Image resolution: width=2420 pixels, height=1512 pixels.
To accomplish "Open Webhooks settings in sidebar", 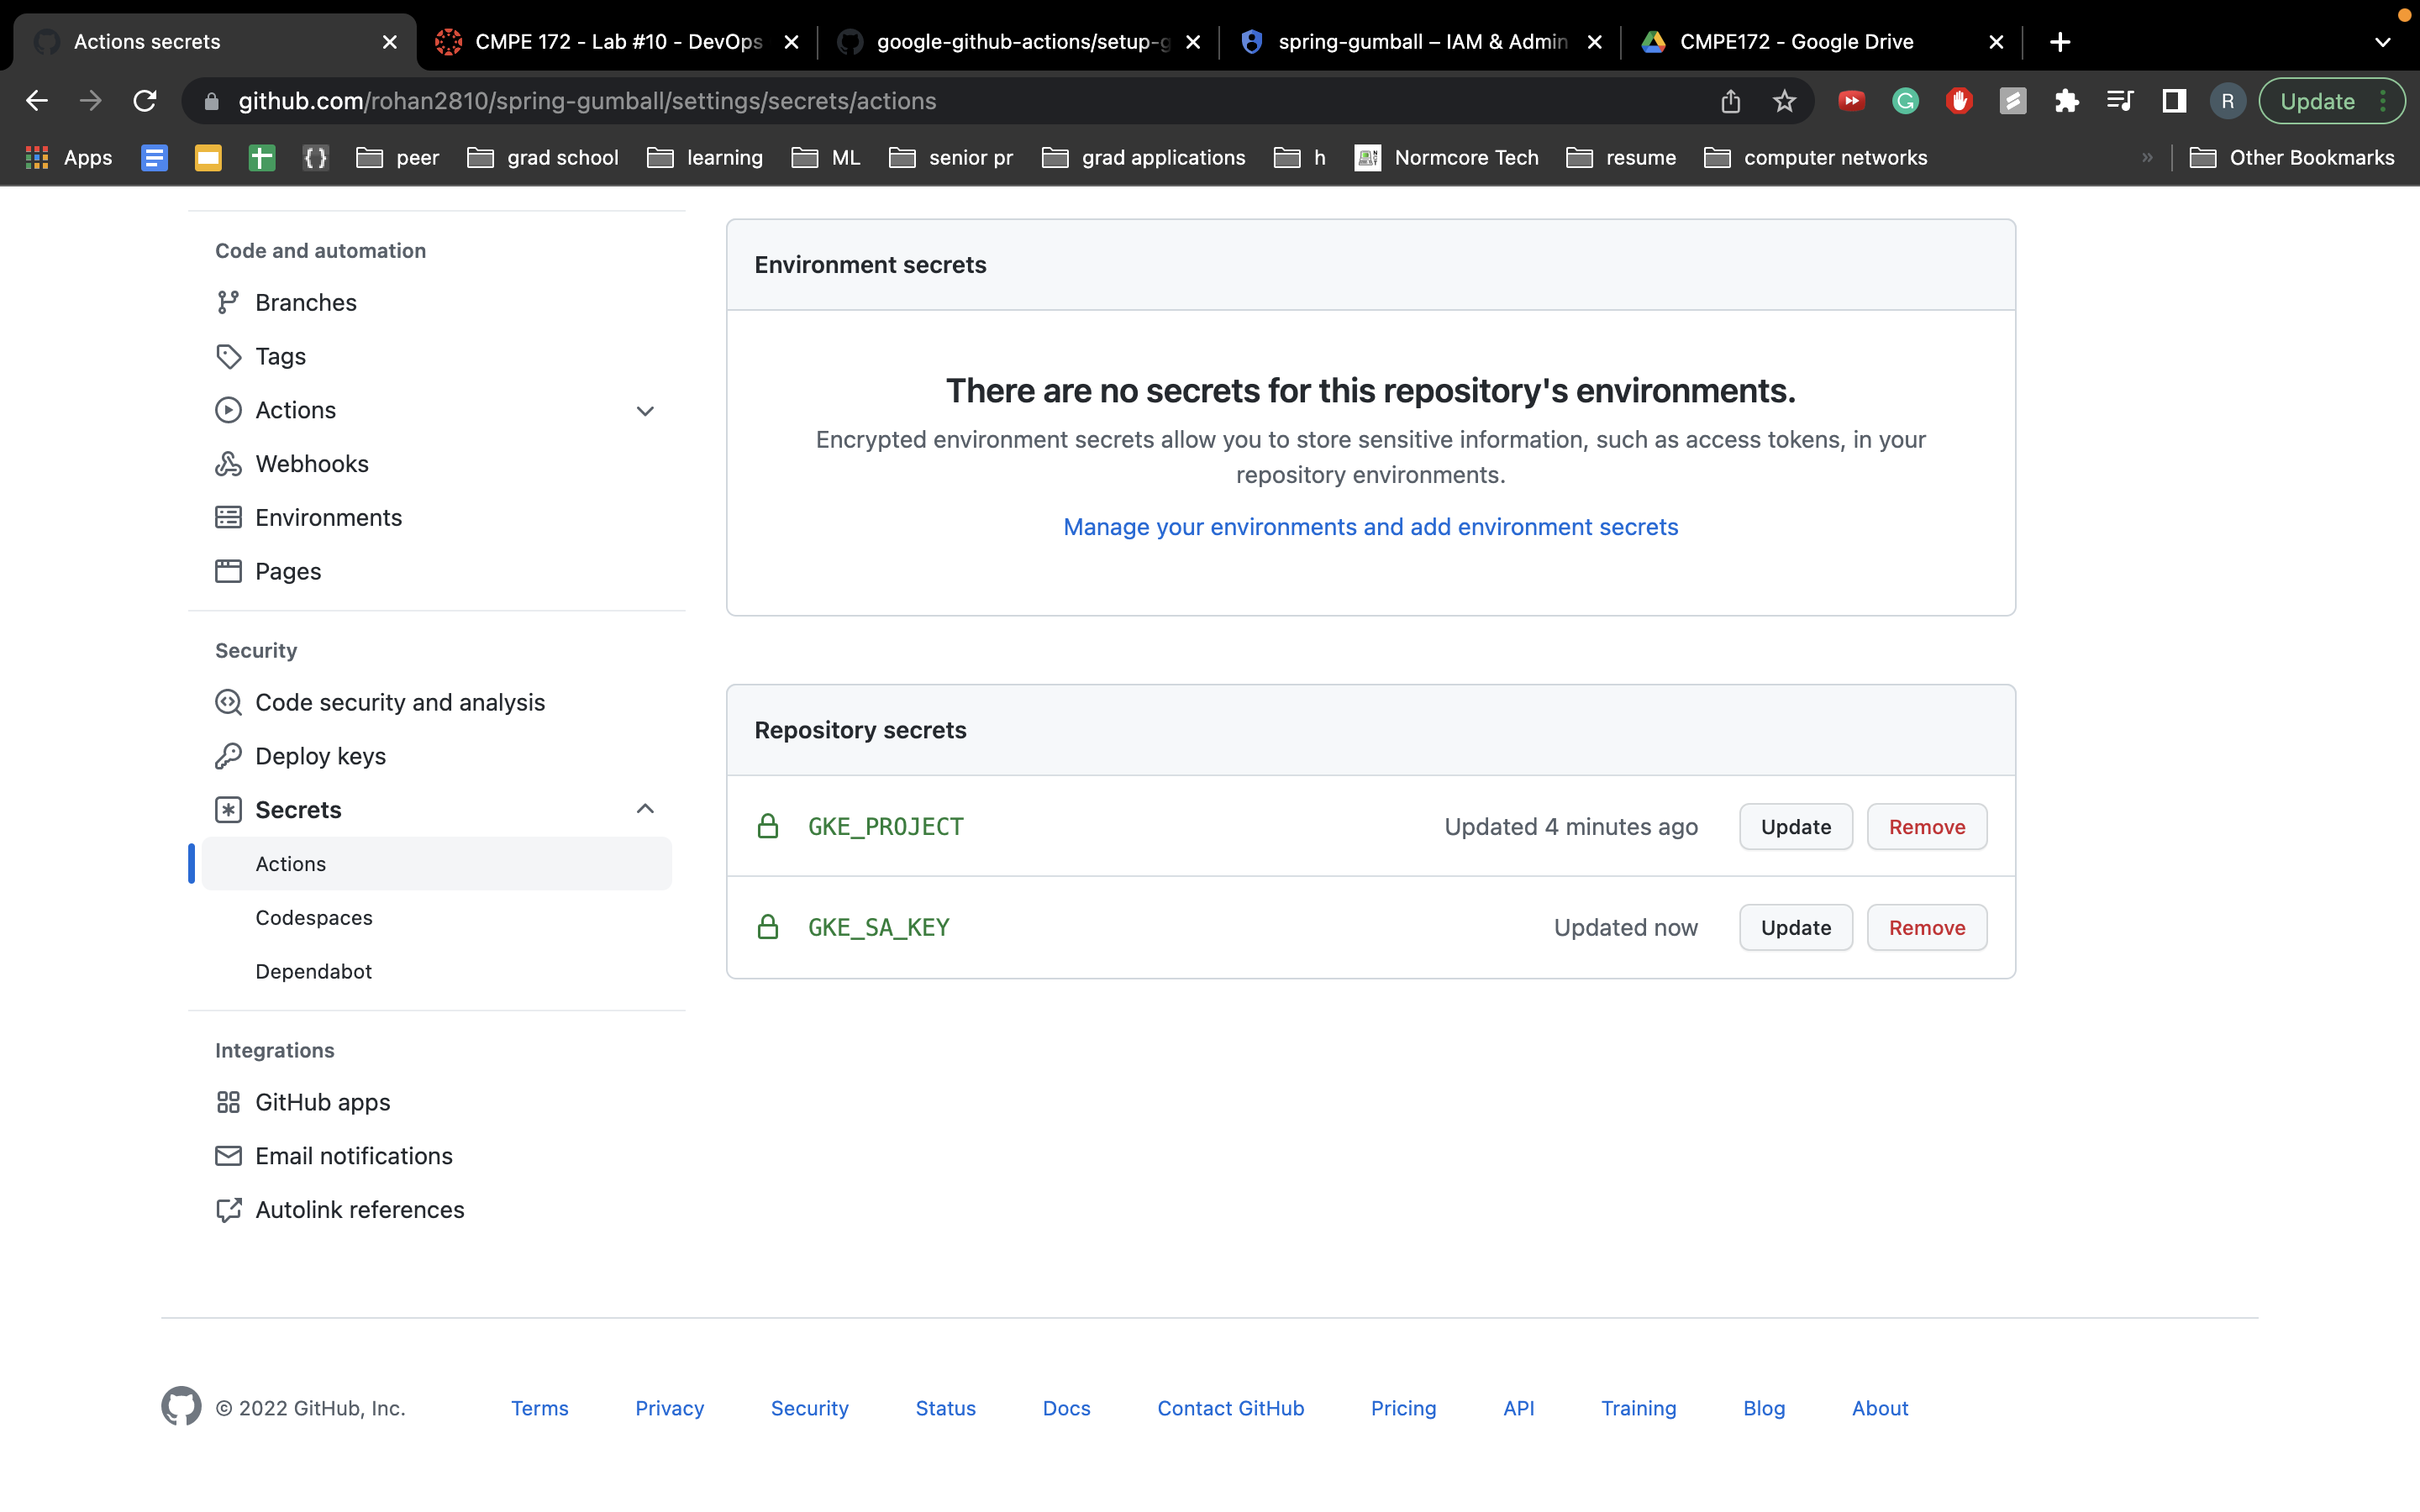I will (x=311, y=464).
